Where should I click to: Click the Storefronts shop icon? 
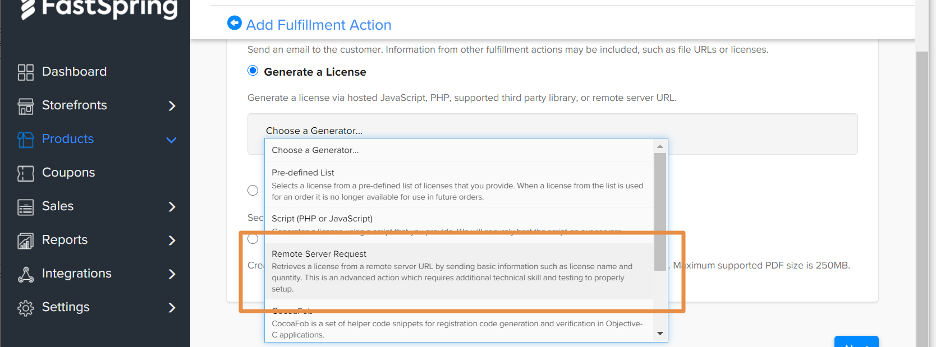tap(25, 105)
